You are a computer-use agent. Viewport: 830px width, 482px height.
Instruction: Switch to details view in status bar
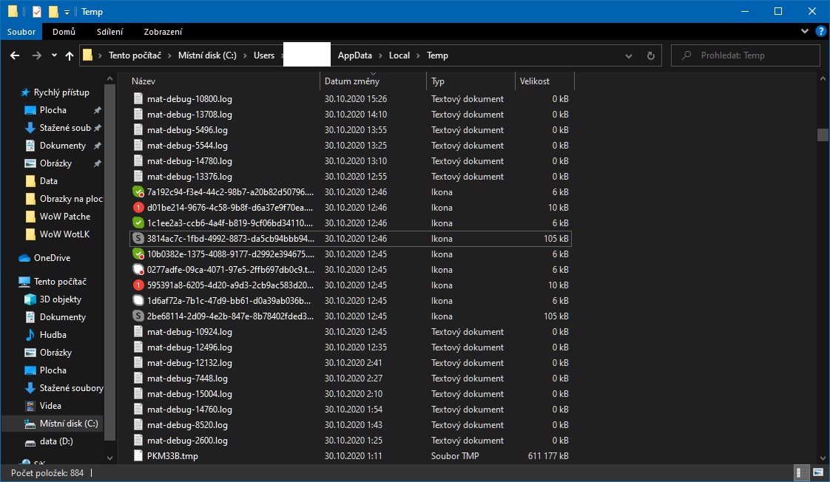(x=803, y=472)
